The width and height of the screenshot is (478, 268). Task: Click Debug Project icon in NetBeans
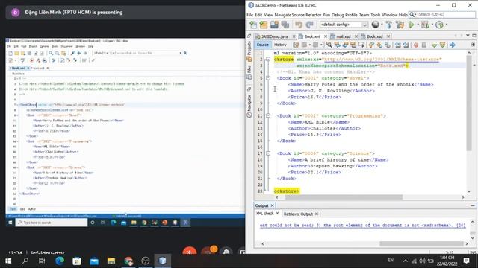pos(425,25)
